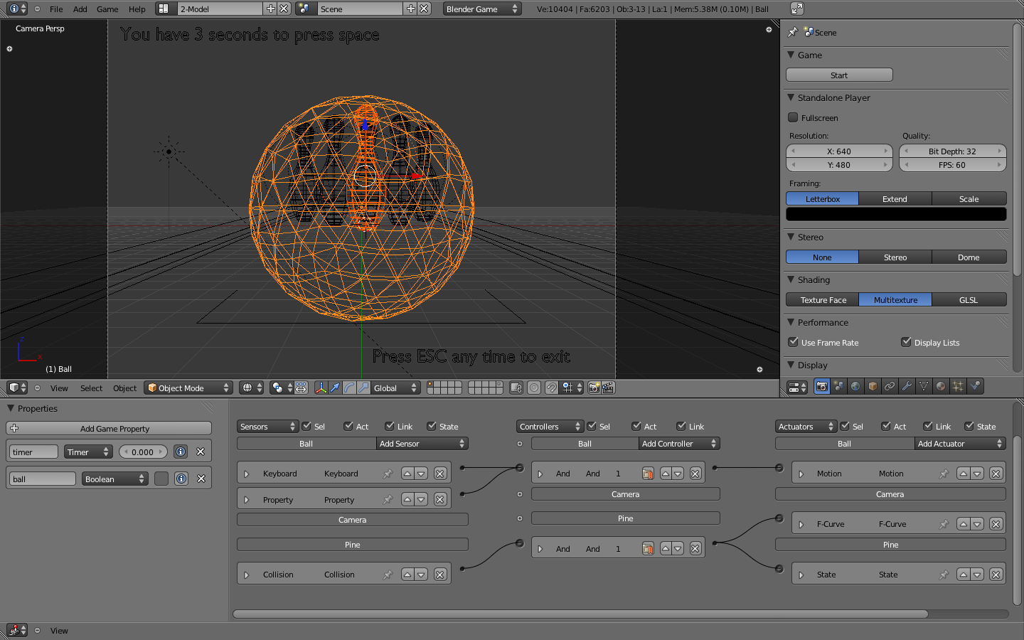
Task: Open the Select menu in viewport header
Action: pos(91,388)
